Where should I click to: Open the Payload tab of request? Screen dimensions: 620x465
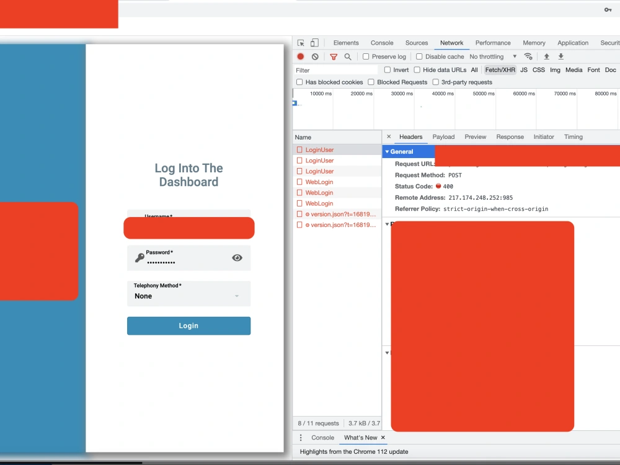coord(443,136)
